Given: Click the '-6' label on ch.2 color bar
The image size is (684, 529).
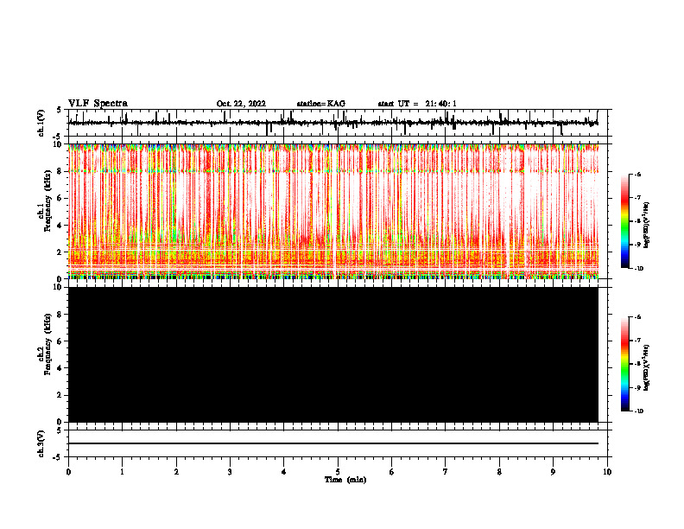Looking at the screenshot, I should click(637, 317).
